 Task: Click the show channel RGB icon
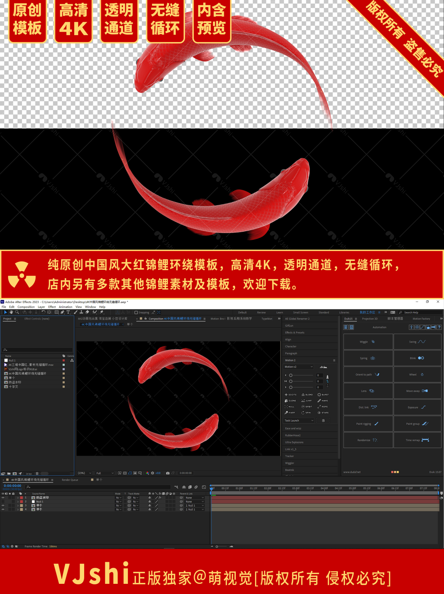pyautogui.click(x=147, y=473)
